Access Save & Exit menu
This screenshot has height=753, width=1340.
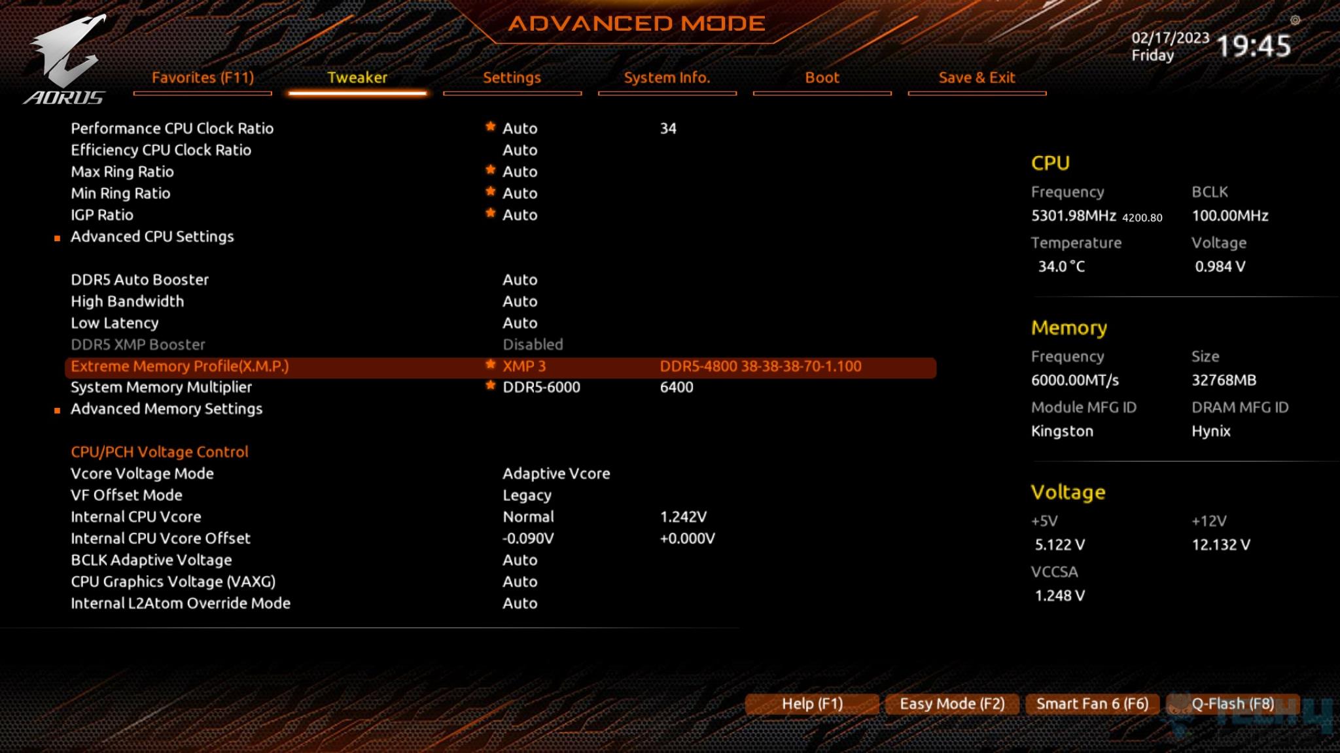(x=976, y=77)
